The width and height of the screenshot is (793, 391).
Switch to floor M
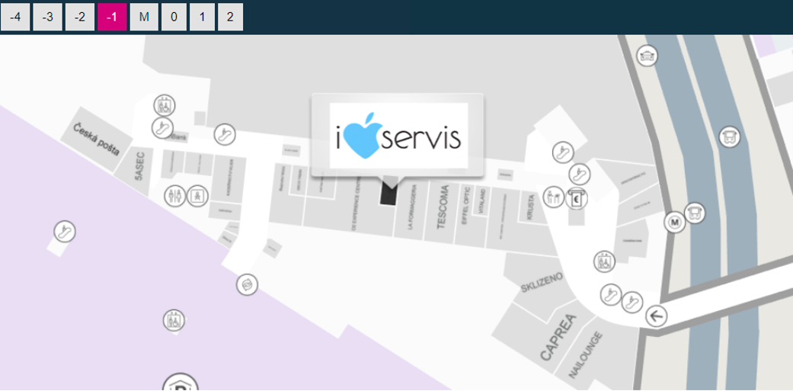(x=144, y=18)
